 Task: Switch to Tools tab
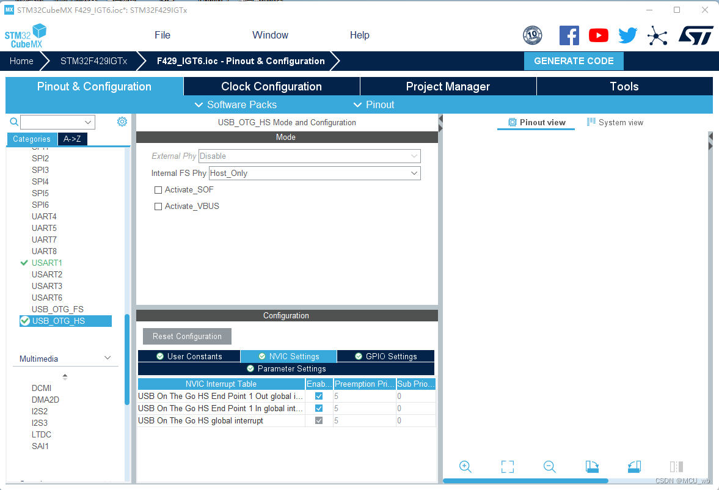point(624,86)
